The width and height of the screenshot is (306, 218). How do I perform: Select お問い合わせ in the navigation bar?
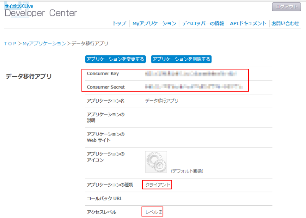coord(285,23)
